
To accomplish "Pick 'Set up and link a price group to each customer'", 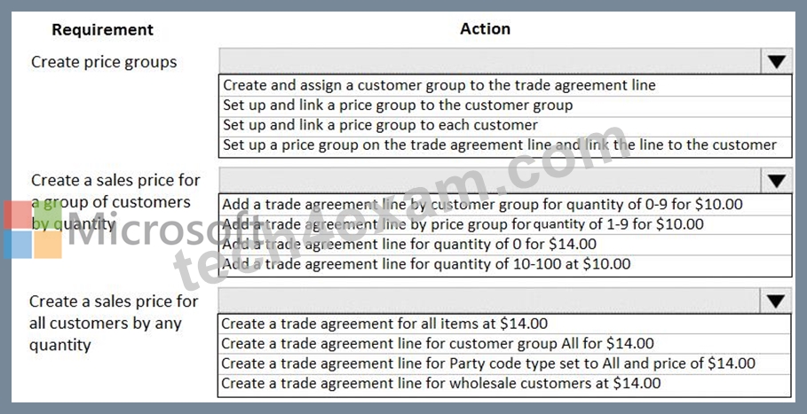I will pos(505,126).
